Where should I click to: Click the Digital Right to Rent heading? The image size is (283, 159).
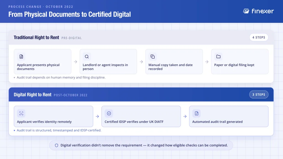pos(33,95)
